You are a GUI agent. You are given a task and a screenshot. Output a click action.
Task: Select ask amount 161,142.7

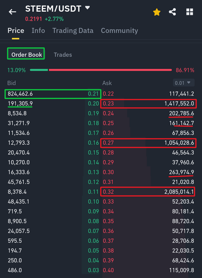click(181, 123)
